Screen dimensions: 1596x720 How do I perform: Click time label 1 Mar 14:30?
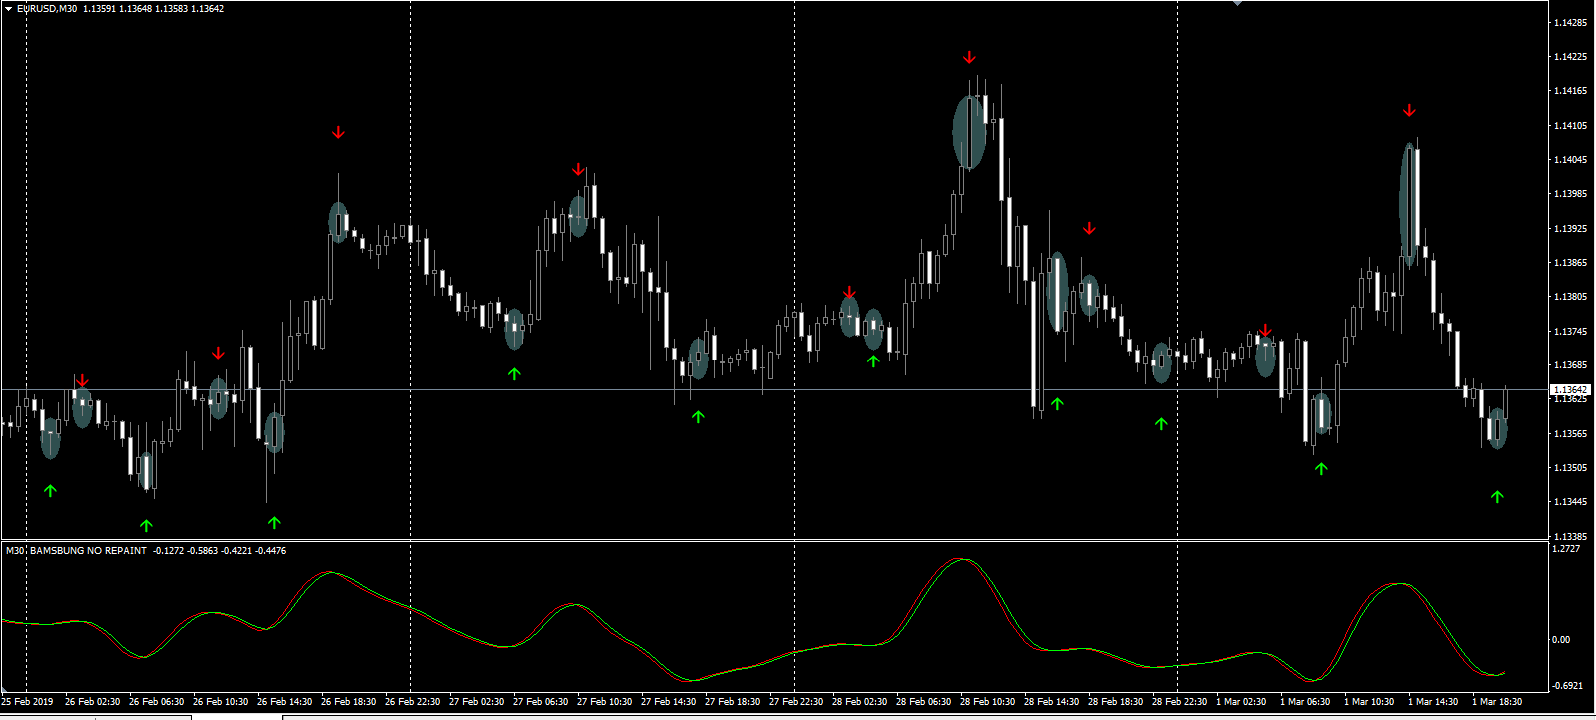tap(1433, 702)
